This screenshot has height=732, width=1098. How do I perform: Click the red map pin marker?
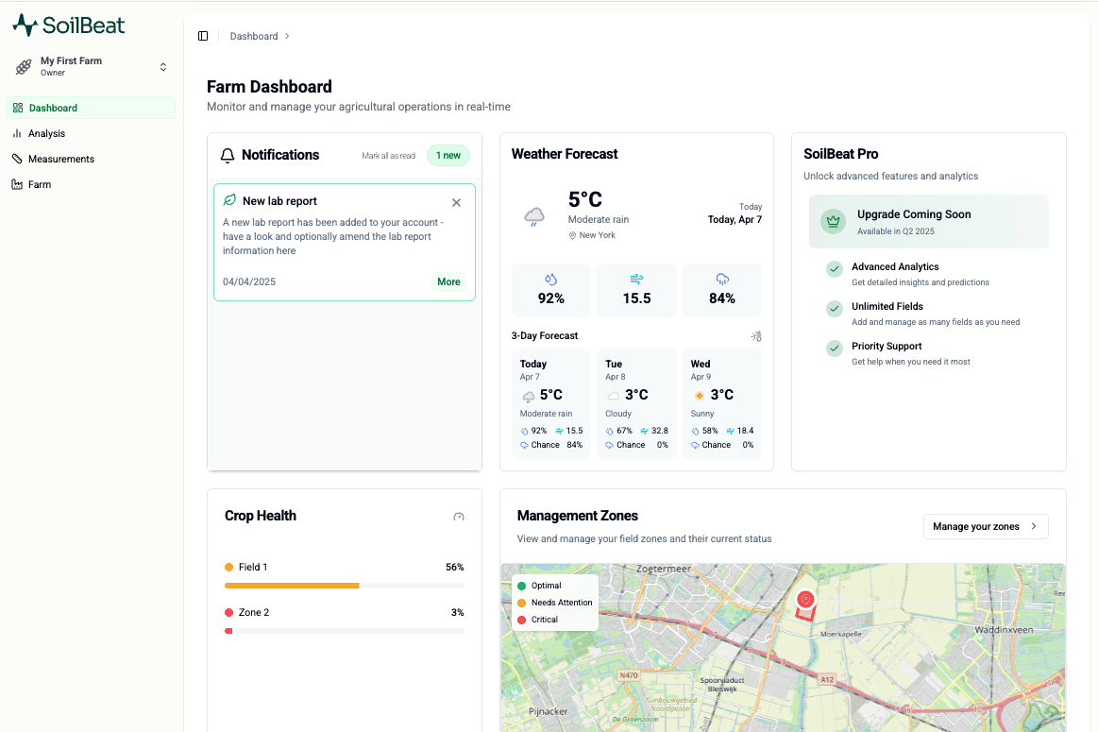click(806, 600)
